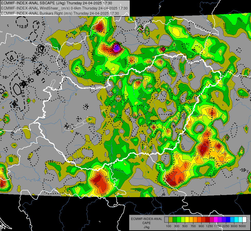
Task: Click the cyan swatch right of 3000
Action: pyautogui.click(x=236, y=220)
